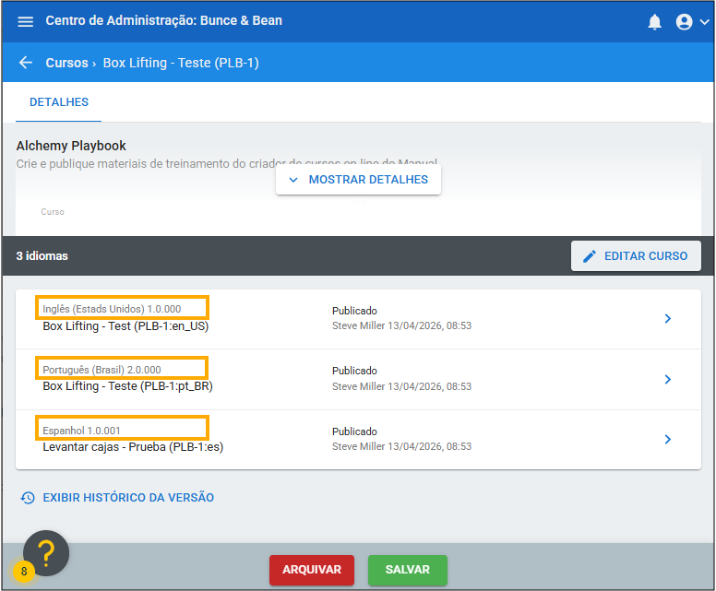Click the yellow badge showing 8
Screen dimensions: 716x591
23,572
